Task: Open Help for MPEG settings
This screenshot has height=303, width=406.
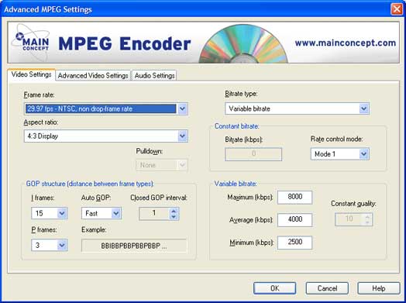Action: click(379, 288)
